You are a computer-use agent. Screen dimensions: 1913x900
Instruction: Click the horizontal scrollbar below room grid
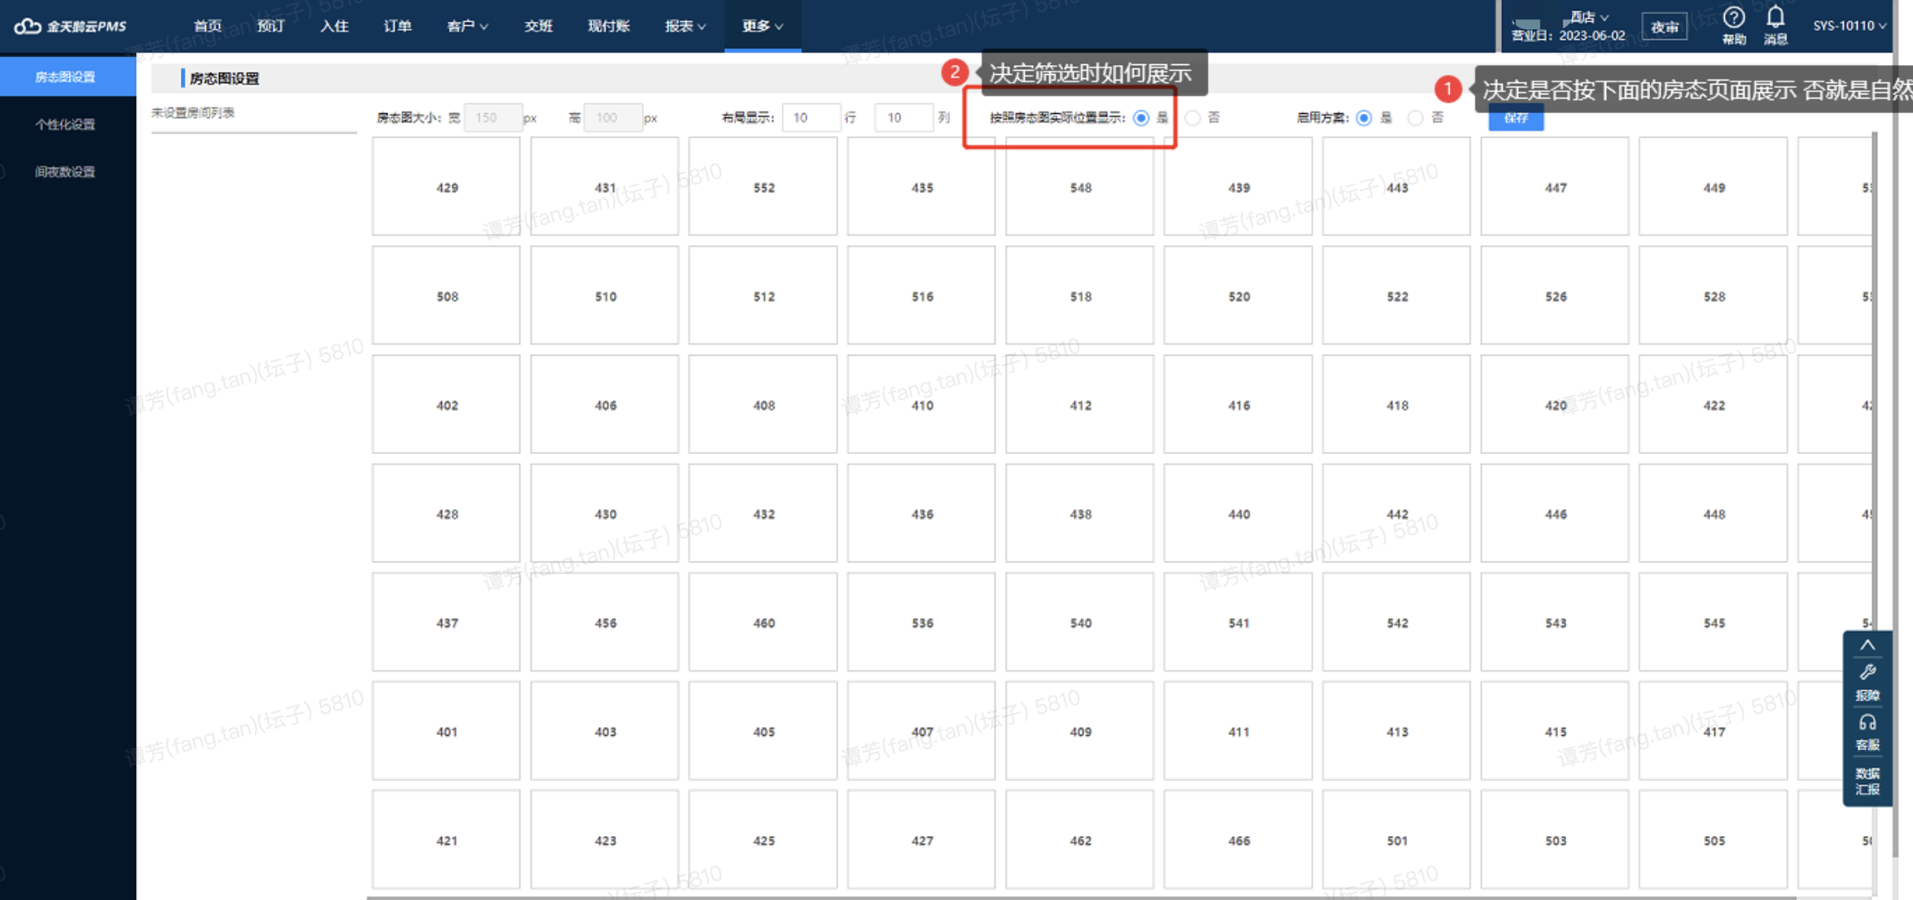click(x=1083, y=897)
